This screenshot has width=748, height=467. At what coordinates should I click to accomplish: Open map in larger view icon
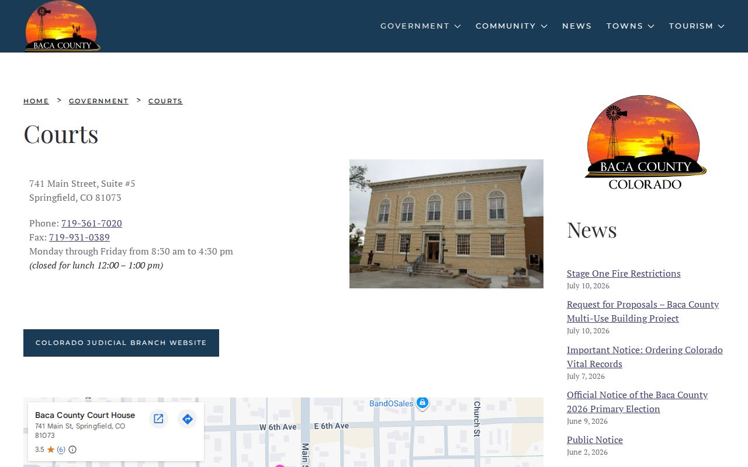(x=158, y=419)
